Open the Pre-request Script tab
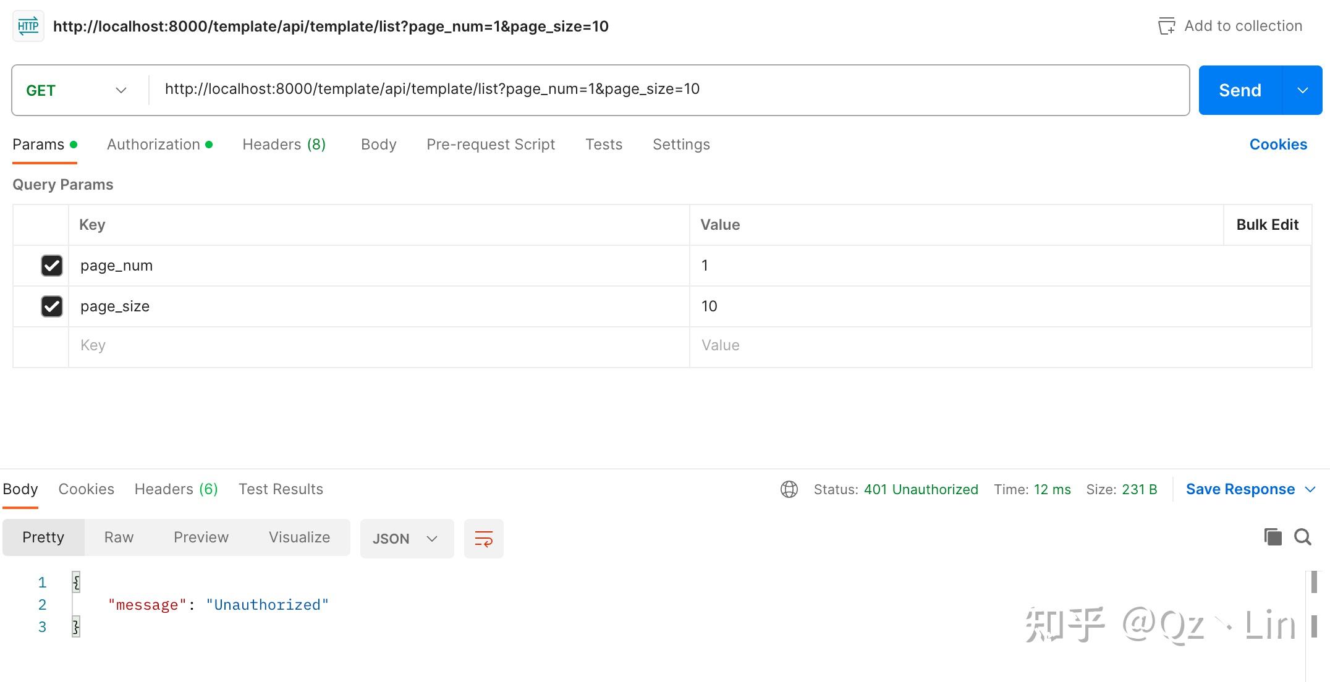Viewport: 1330px width, 682px height. [x=490, y=144]
